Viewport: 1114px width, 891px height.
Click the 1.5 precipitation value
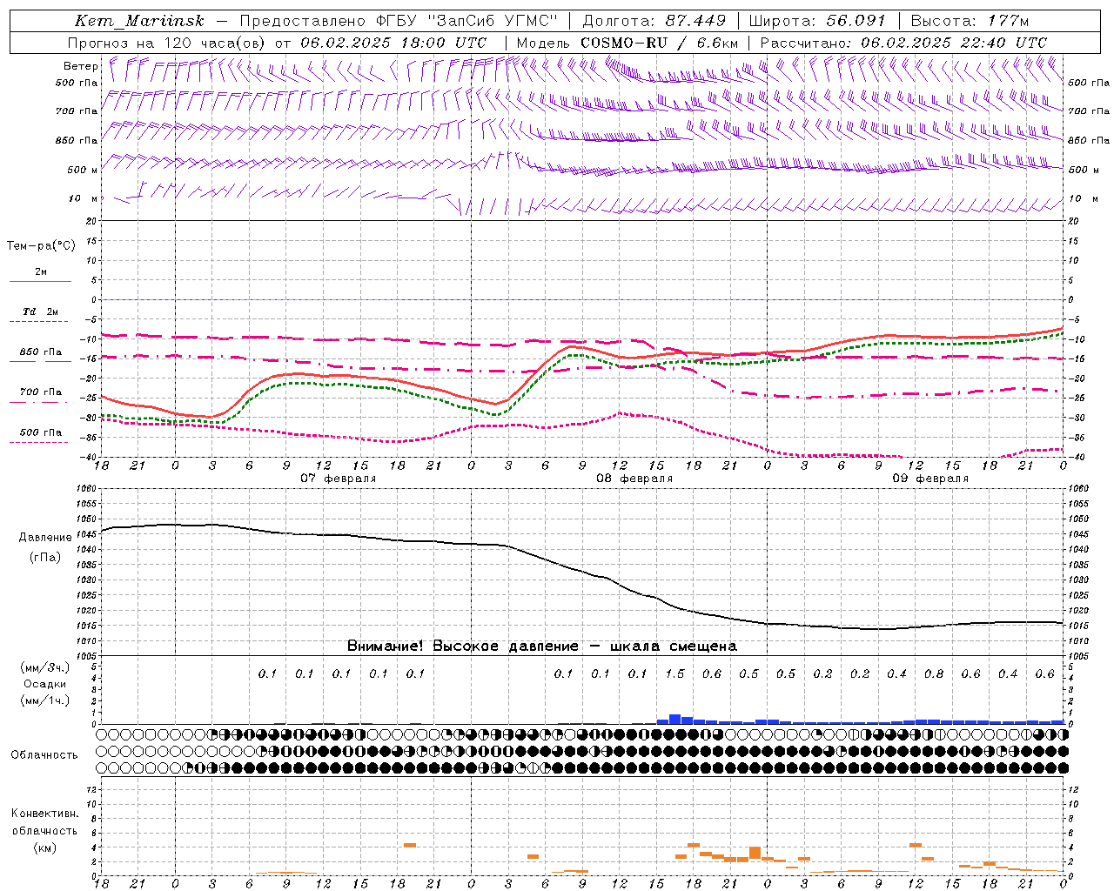click(x=674, y=674)
